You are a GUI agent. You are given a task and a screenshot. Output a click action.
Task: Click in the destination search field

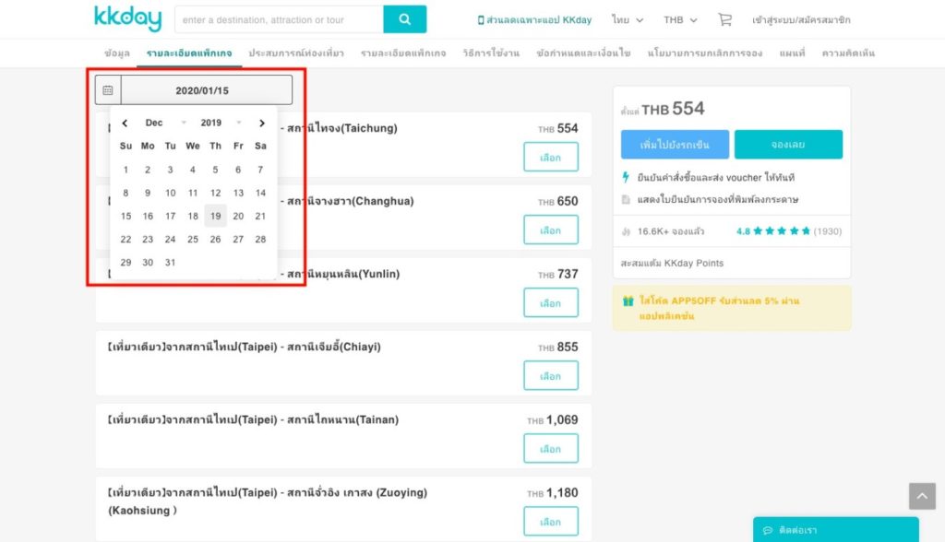tap(278, 19)
